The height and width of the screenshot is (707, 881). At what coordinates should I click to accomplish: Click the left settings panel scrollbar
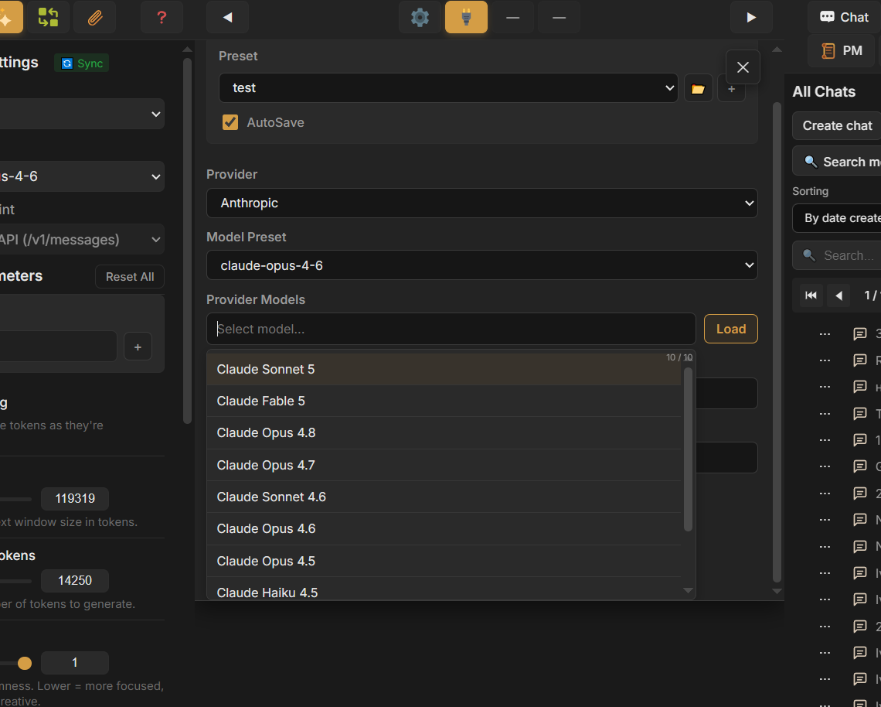[188, 241]
